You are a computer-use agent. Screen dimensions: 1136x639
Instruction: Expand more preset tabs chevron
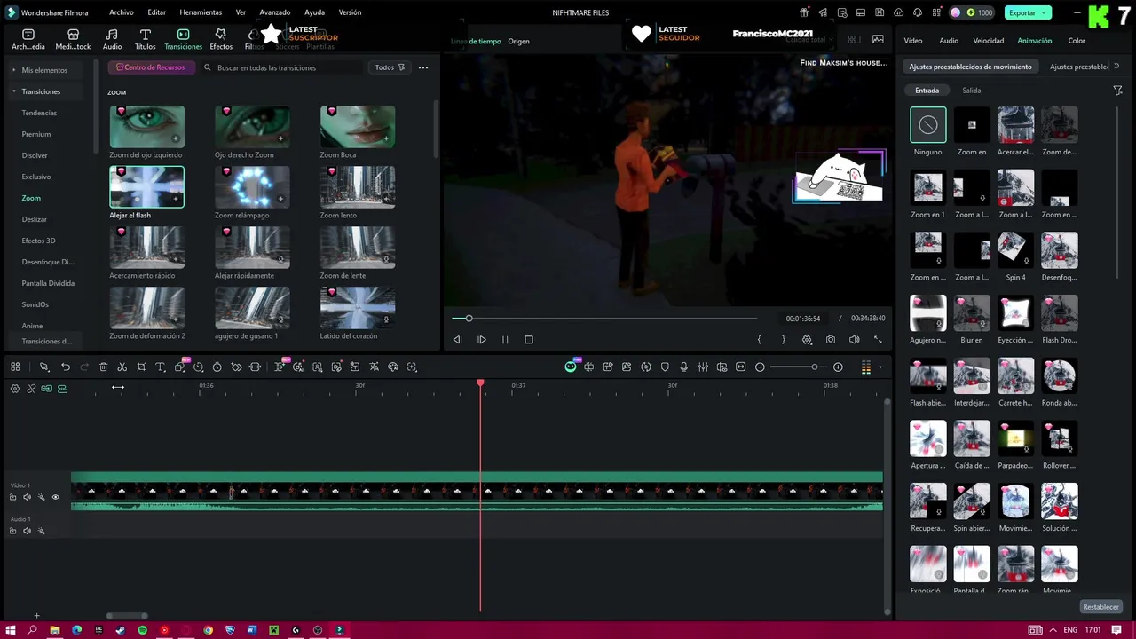click(1116, 67)
